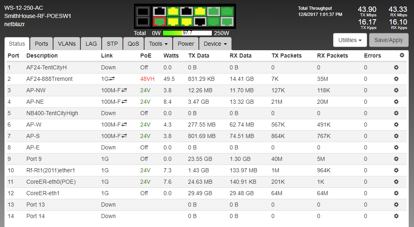Open the Utilities dropdown
Viewport: 414px width, 227px height.
pyautogui.click(x=350, y=40)
